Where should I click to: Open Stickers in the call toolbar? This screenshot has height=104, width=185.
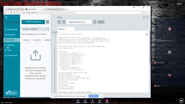click(x=78, y=101)
